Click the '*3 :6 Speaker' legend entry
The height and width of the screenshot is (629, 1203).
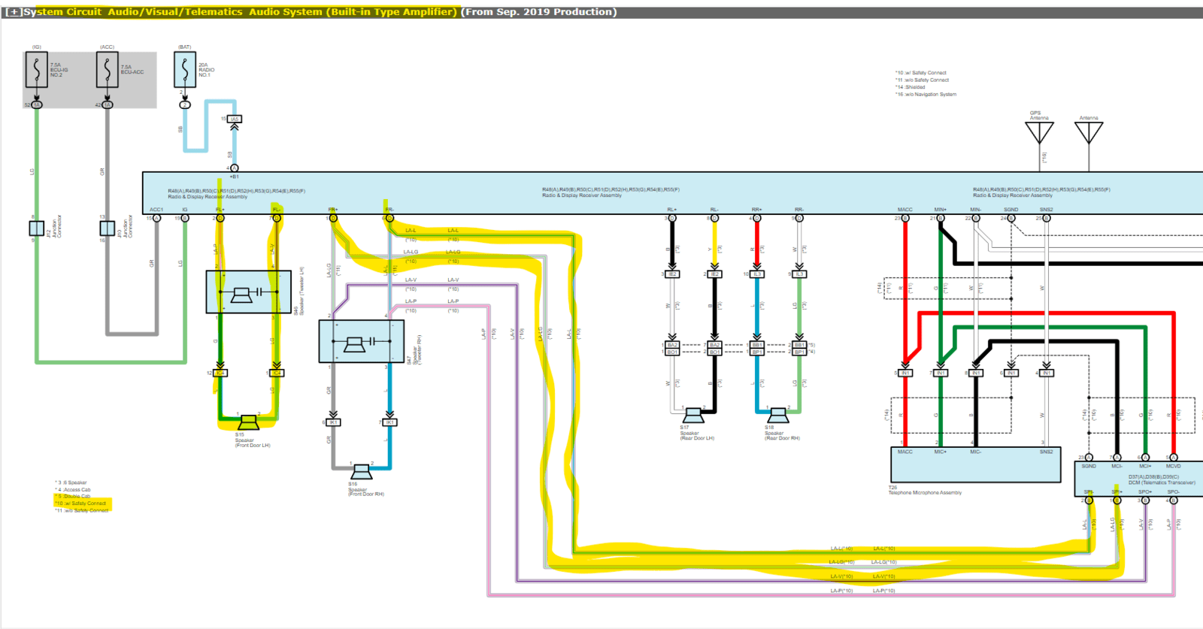tap(71, 482)
